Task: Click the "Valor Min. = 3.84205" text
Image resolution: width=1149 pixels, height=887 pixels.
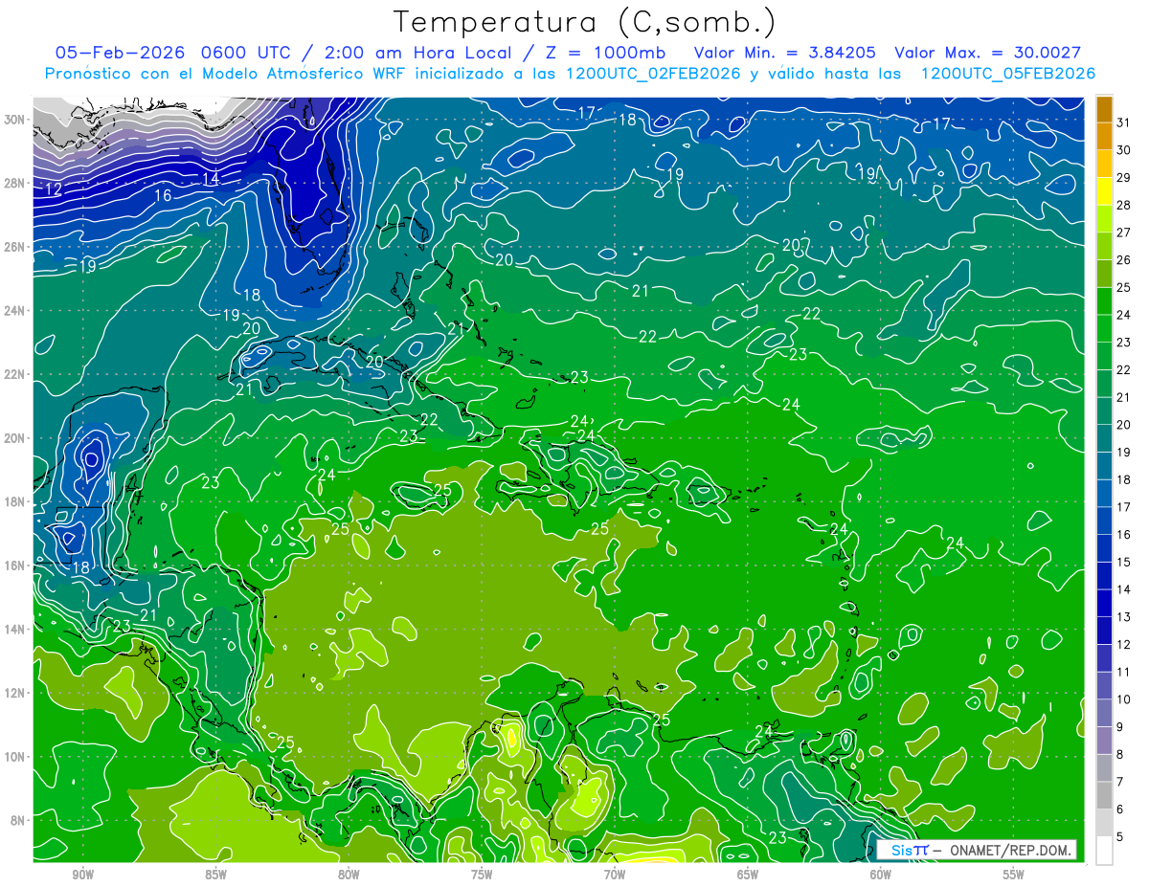Action: tap(785, 52)
